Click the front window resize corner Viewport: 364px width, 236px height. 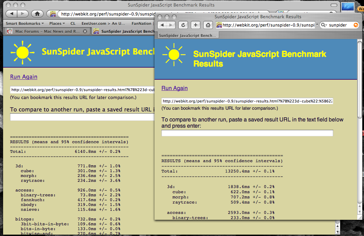[x=360, y=217]
